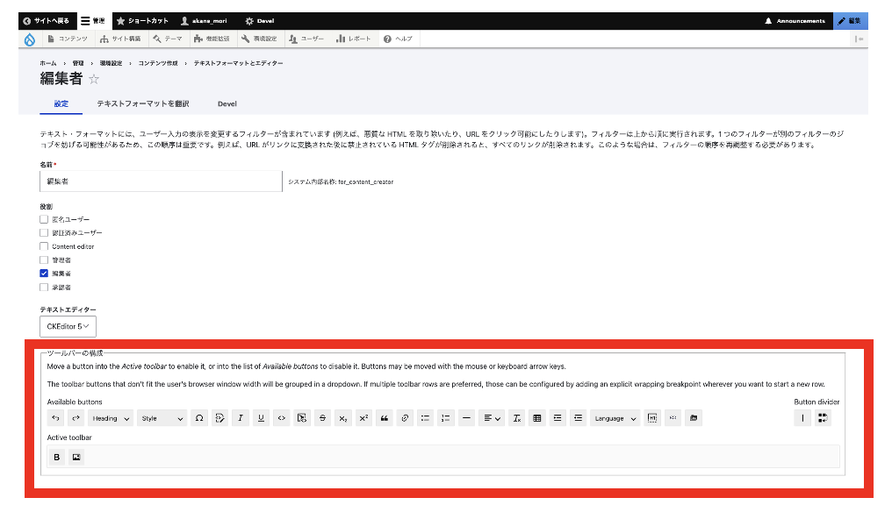Image resolution: width=892 pixels, height=512 pixels.
Task: Switch to the テキストフォーマットを翻訳 tab
Action: coord(143,103)
